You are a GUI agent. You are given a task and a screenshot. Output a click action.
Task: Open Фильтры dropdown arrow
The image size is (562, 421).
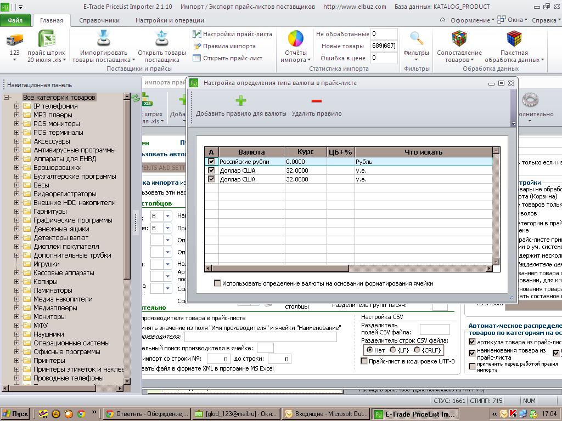(x=416, y=60)
